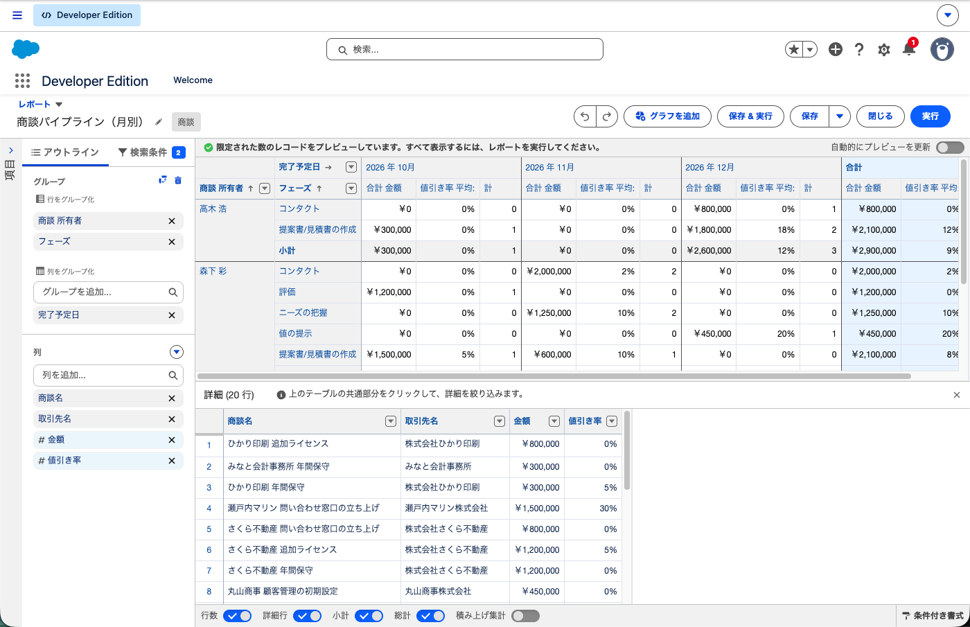
Task: Remove the 商談 所有者 row group
Action: [x=172, y=221]
